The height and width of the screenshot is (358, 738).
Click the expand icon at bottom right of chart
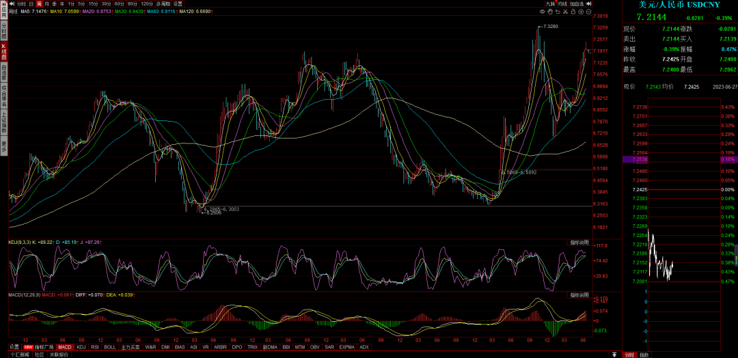(614, 354)
